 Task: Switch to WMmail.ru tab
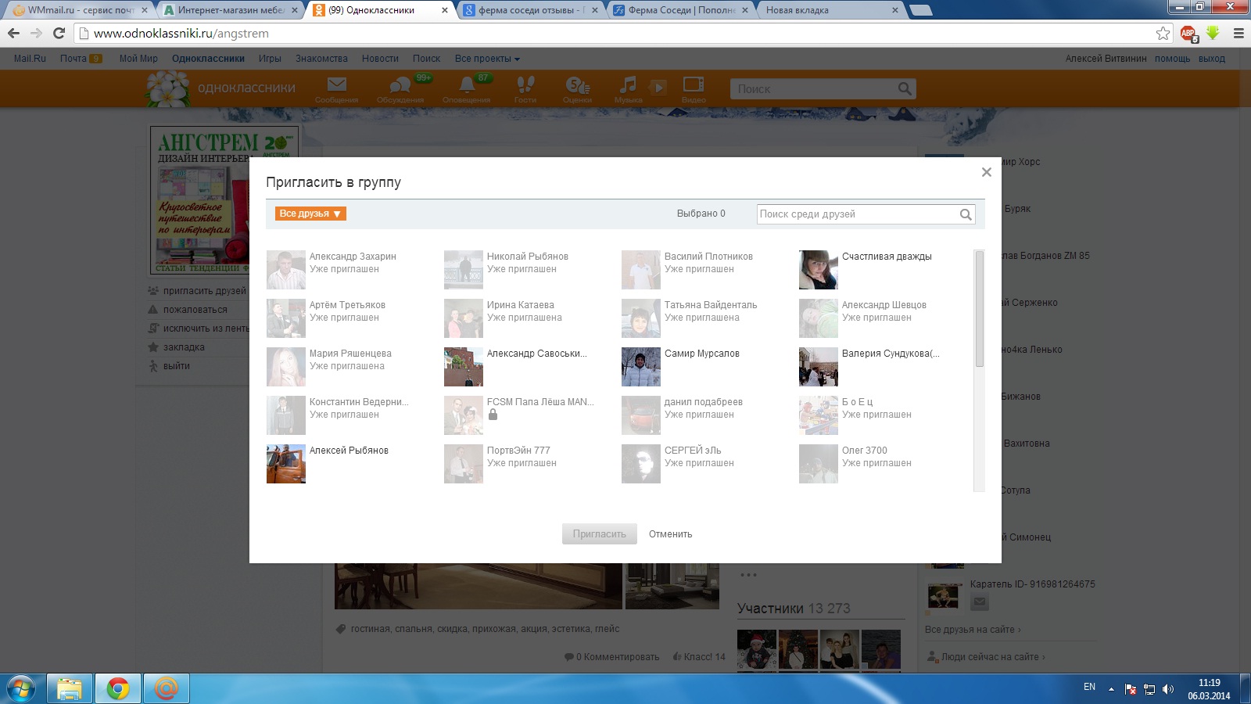[x=81, y=10]
